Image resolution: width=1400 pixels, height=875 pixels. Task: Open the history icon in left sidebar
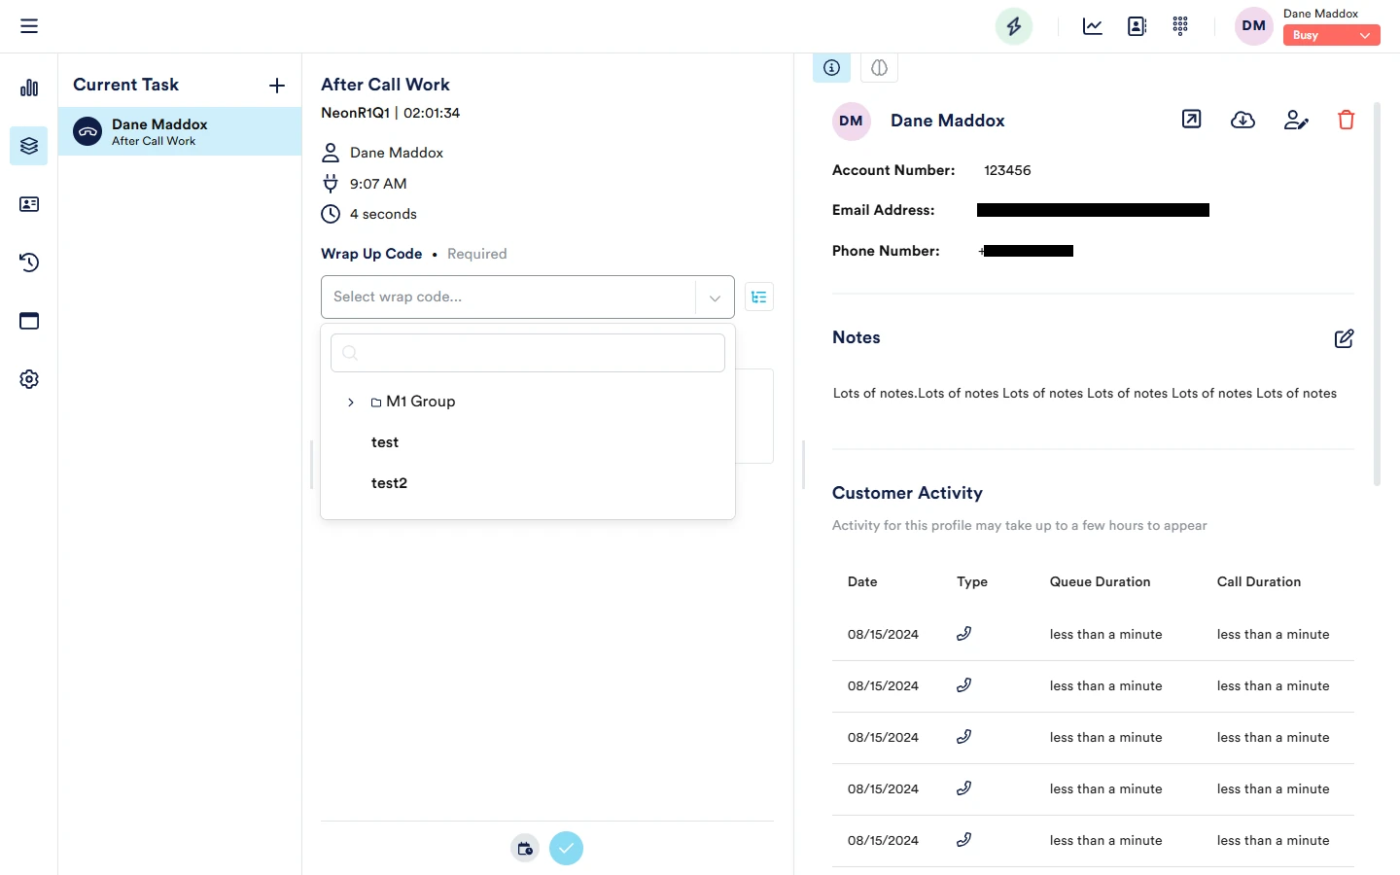29,262
